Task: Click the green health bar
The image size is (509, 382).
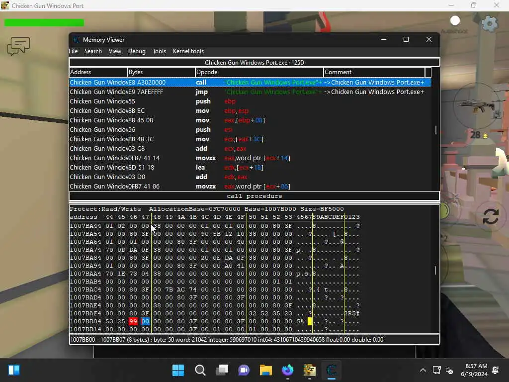Action: pos(44,22)
